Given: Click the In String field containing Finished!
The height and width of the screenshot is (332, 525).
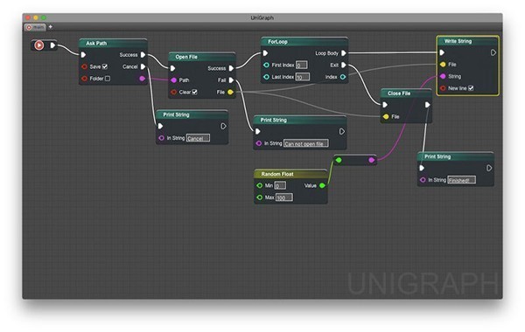Looking at the screenshot, I should tap(462, 180).
